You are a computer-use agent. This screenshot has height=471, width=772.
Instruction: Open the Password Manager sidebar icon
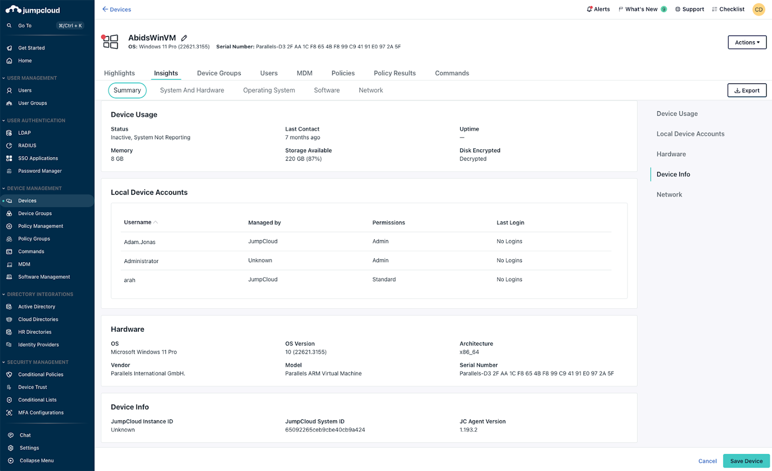9,171
